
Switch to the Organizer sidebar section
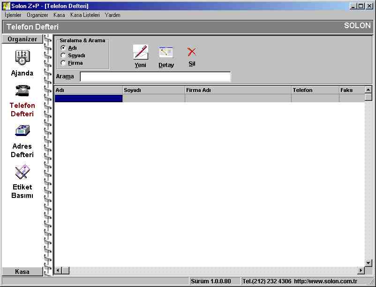point(23,39)
